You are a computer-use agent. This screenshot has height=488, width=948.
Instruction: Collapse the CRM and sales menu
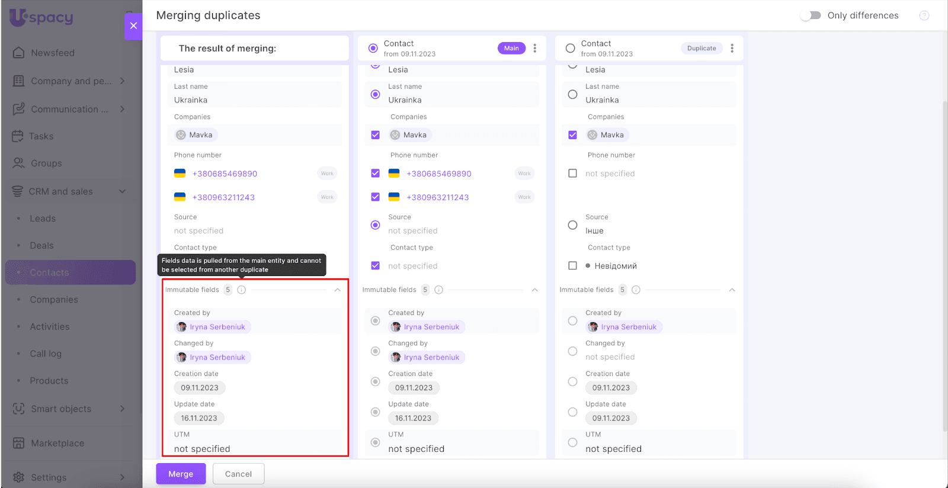coord(122,191)
